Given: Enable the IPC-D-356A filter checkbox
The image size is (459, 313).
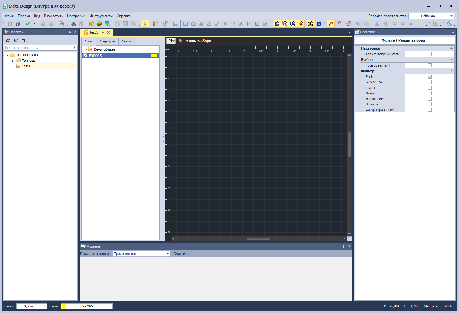Looking at the screenshot, I should pyautogui.click(x=430, y=82).
